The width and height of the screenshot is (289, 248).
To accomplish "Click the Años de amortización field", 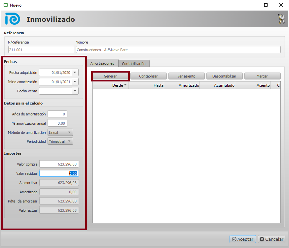I will [x=57, y=114].
